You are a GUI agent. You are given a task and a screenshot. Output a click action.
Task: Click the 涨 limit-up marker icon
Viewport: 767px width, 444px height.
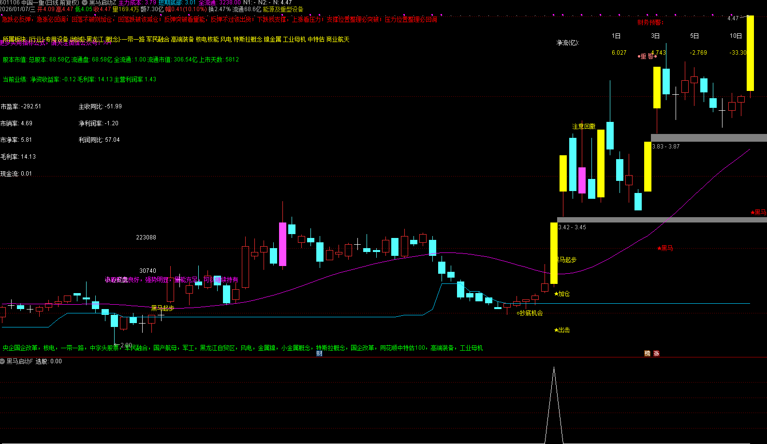[656, 354]
